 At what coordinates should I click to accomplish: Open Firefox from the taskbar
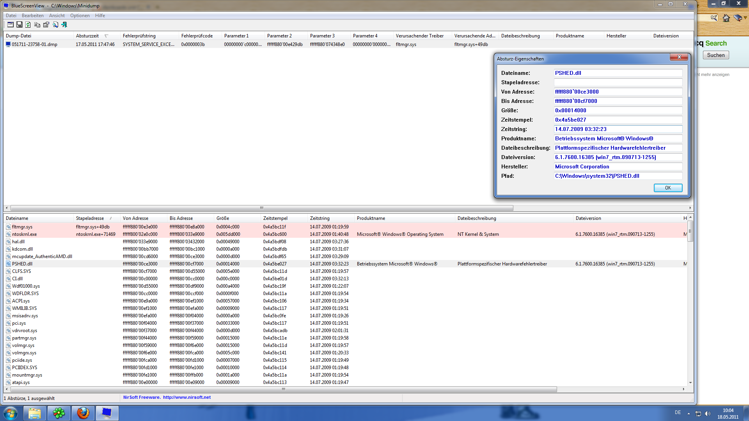point(83,413)
